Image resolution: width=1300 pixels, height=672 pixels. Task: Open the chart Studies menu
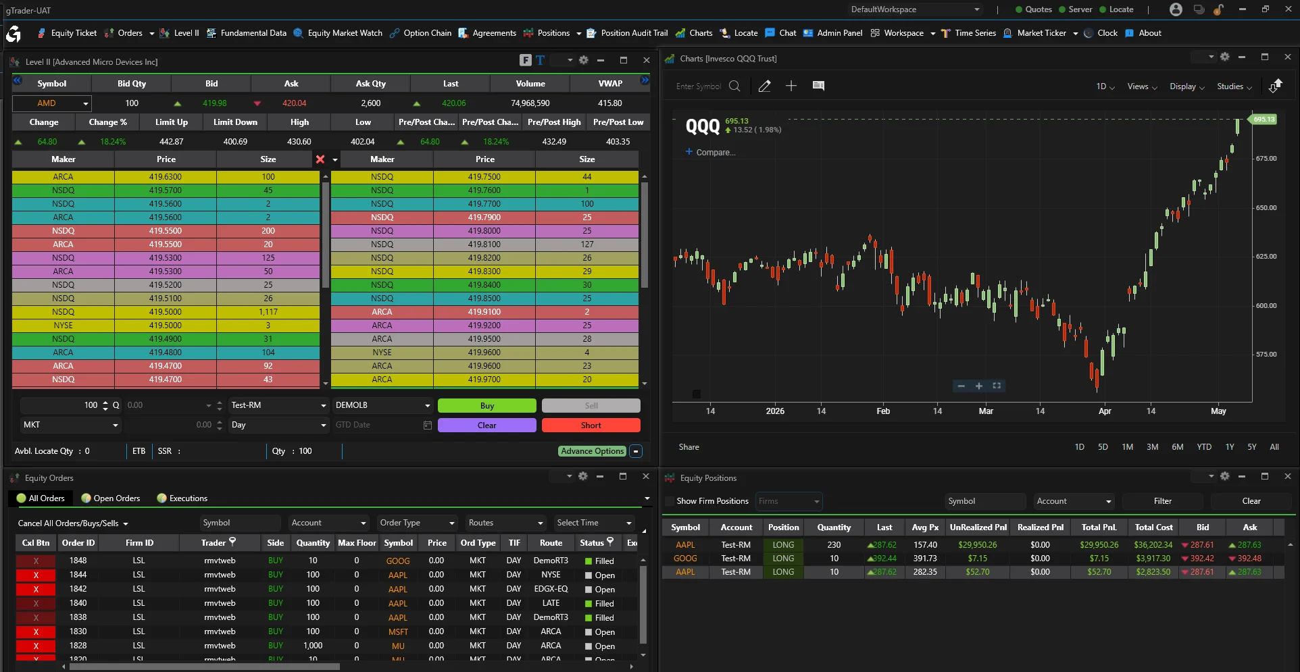1234,86
